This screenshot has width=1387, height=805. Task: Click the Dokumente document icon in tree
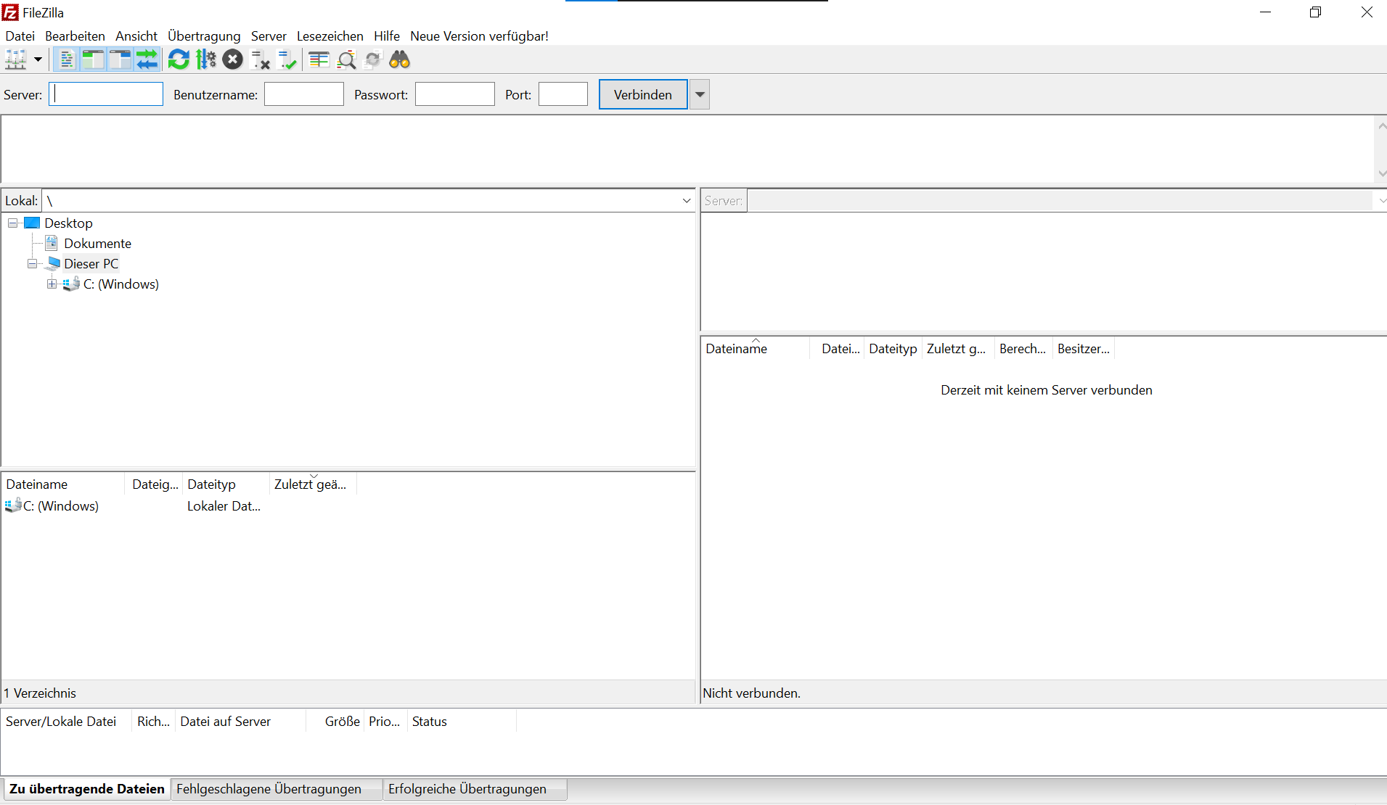tap(52, 243)
